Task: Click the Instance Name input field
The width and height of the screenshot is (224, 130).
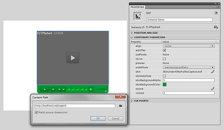Action: click(x=180, y=20)
